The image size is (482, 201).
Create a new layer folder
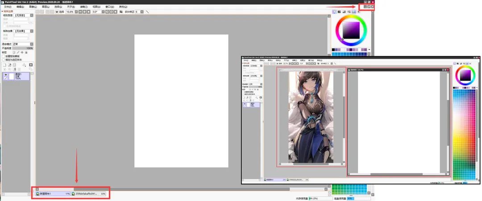pos(14,65)
